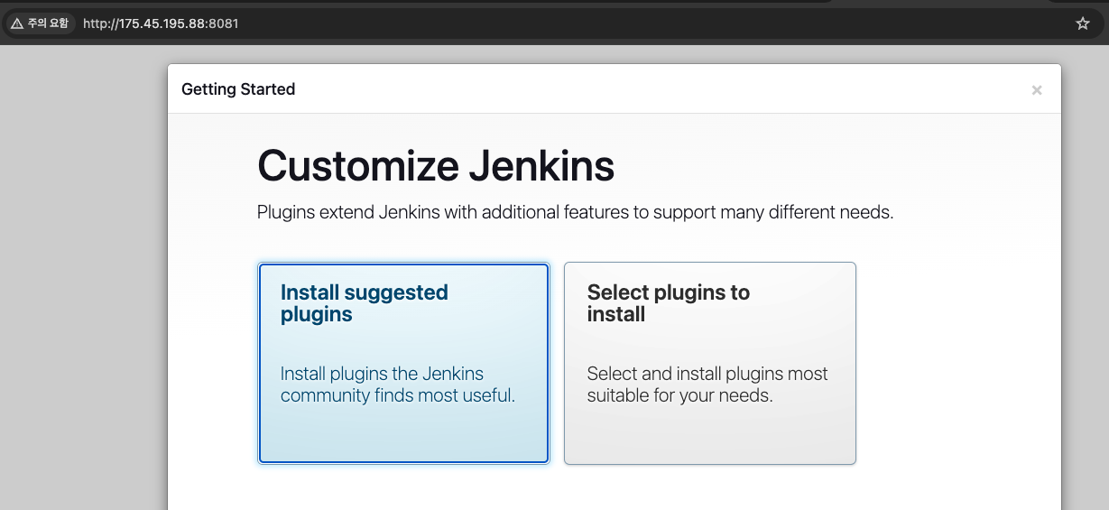Open the security warning site info badge
The image size is (1109, 510).
[40, 23]
